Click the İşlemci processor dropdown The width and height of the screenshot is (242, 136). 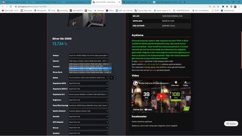(x=88, y=61)
